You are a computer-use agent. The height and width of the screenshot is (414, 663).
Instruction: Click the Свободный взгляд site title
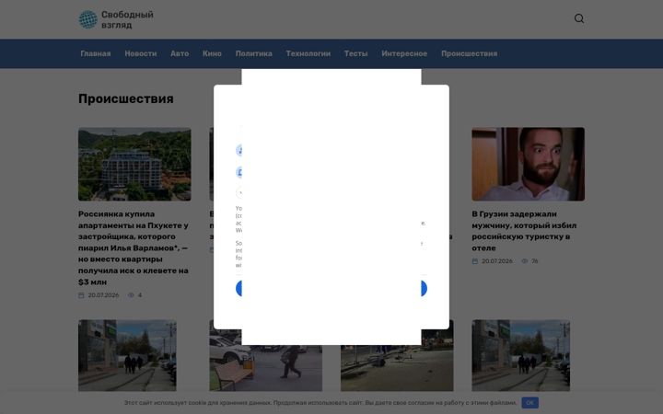pos(127,20)
